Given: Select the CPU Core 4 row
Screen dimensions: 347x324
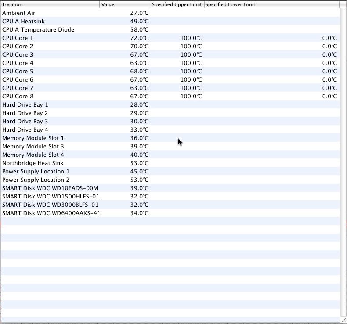Looking at the screenshot, I should 170,63.
